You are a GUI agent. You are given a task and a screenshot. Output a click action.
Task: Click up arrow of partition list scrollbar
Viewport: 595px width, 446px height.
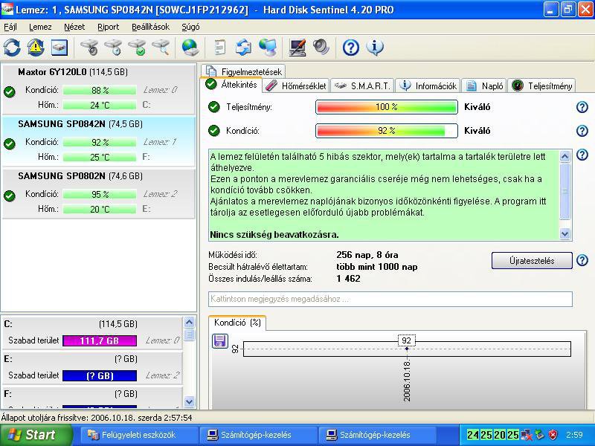click(189, 323)
